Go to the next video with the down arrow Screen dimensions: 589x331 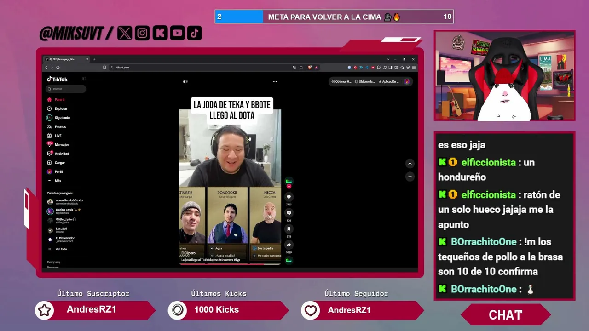pos(410,177)
